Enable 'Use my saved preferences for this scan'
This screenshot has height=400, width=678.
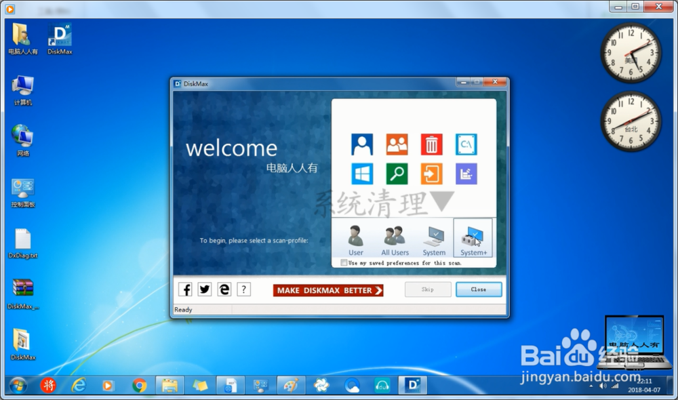(x=344, y=262)
